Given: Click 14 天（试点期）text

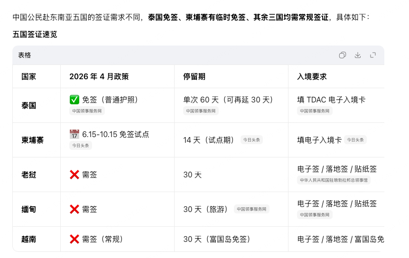Looking at the screenshot, I should coord(209,140).
